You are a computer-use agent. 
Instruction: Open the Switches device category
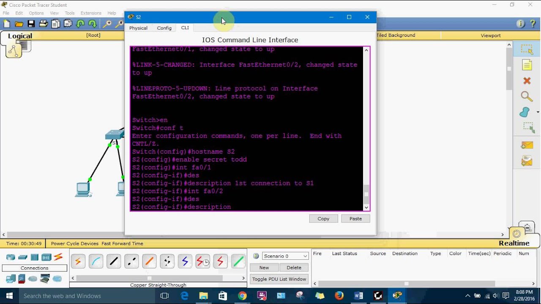tap(23, 257)
